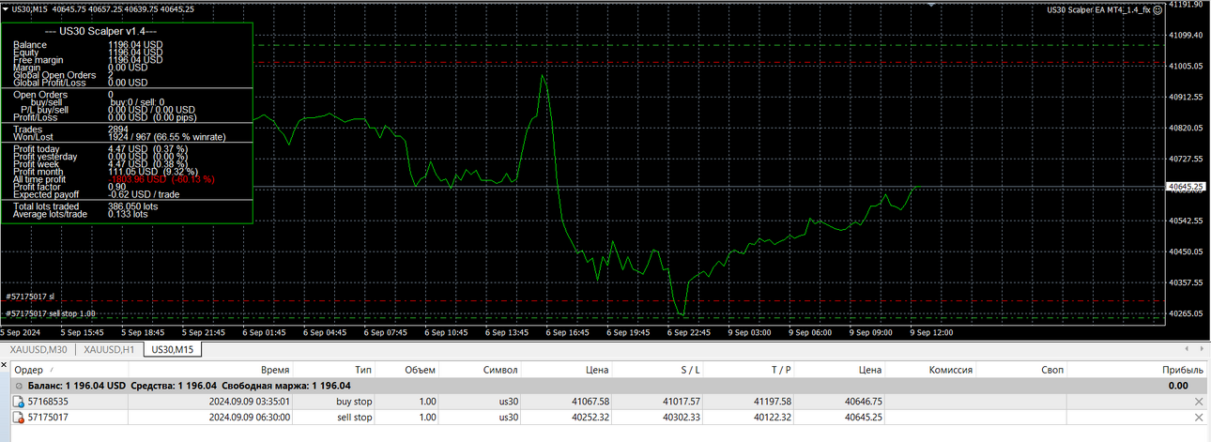1211x442 pixels.
Task: Click the current price cell 40646.75
Action: pos(863,402)
